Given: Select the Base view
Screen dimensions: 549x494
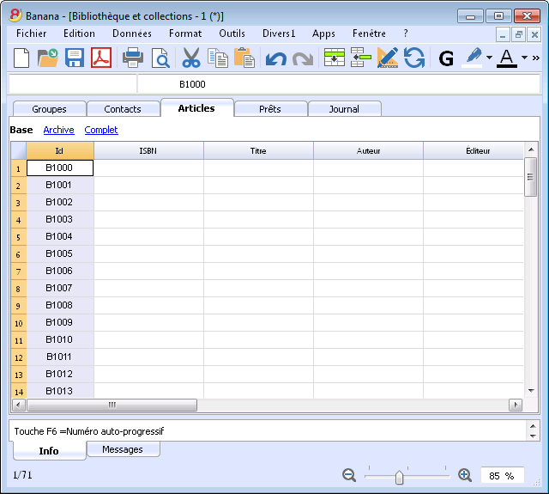Looking at the screenshot, I should [21, 130].
